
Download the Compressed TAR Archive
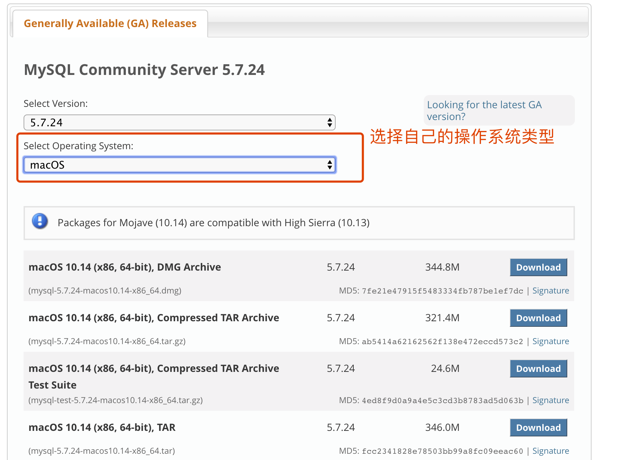pyautogui.click(x=538, y=318)
